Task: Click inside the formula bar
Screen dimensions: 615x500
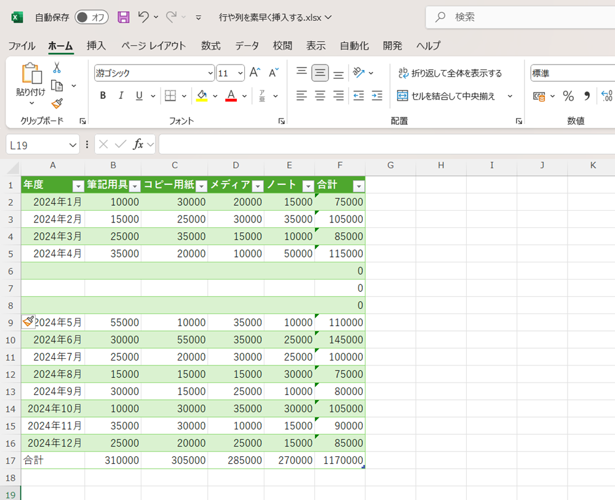Action: (387, 145)
